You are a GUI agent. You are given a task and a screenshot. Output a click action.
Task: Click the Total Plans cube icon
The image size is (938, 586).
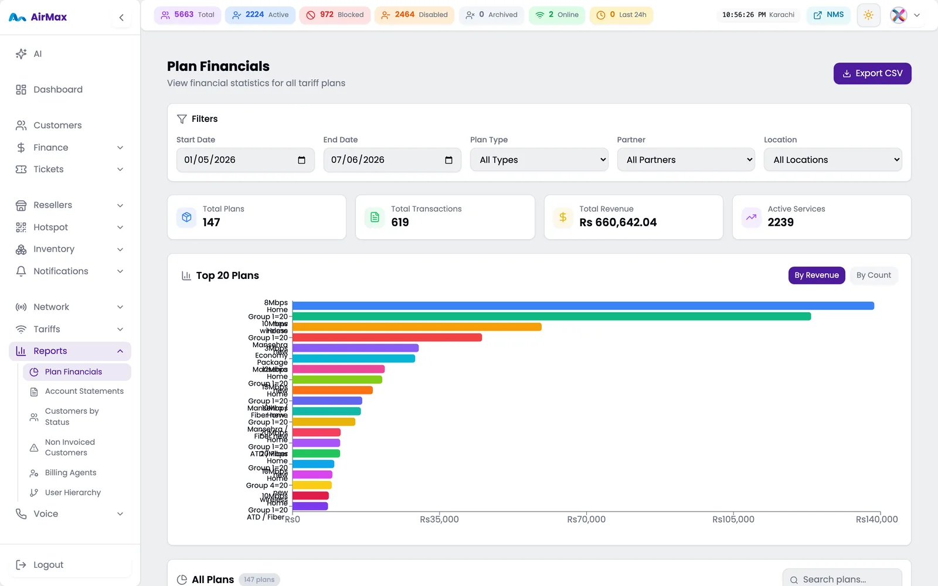pos(186,217)
